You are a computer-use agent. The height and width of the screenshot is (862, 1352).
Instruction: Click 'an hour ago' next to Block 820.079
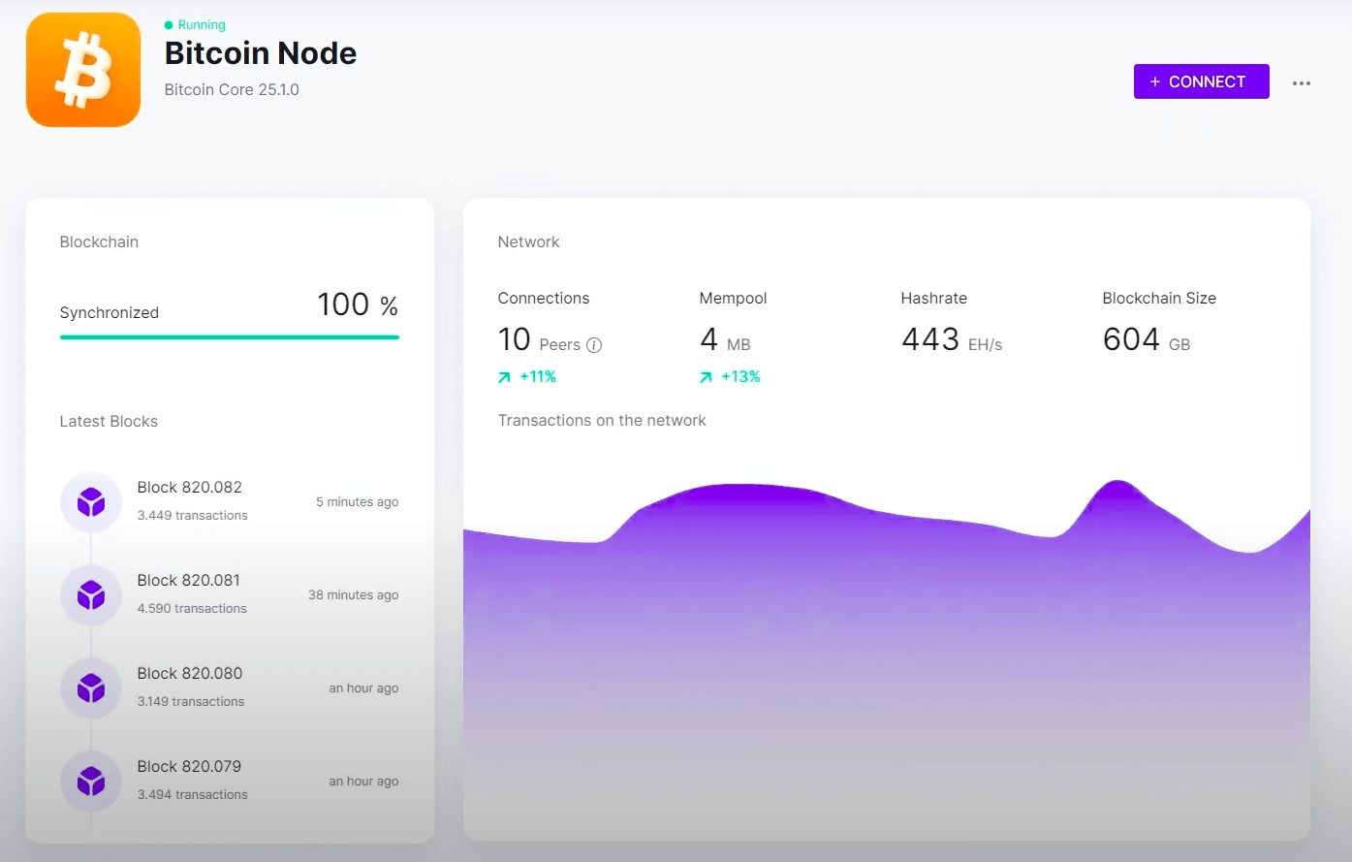tap(363, 782)
